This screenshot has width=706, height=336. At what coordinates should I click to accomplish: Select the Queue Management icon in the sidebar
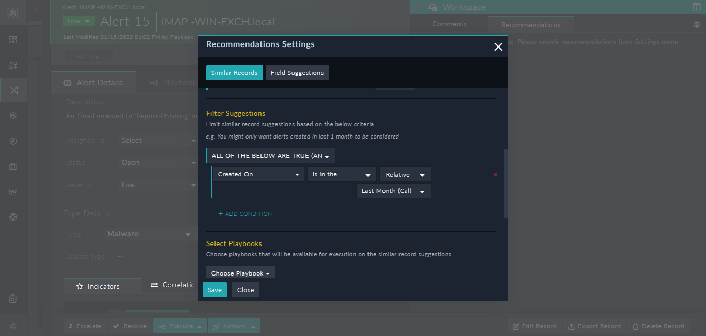13,65
